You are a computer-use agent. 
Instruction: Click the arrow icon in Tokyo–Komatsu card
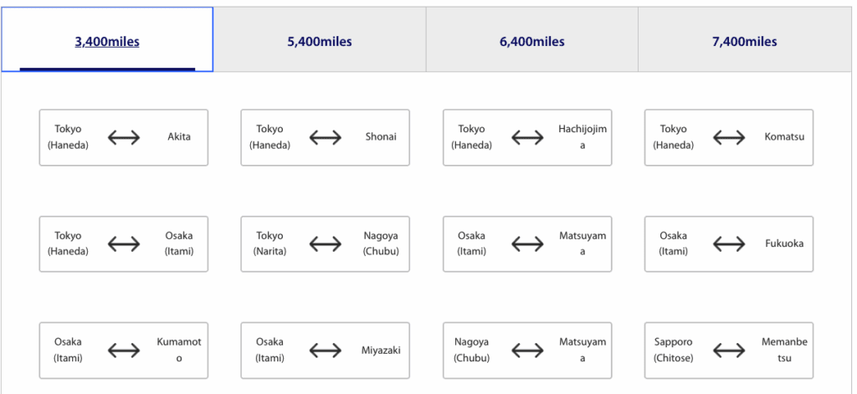pyautogui.click(x=729, y=137)
